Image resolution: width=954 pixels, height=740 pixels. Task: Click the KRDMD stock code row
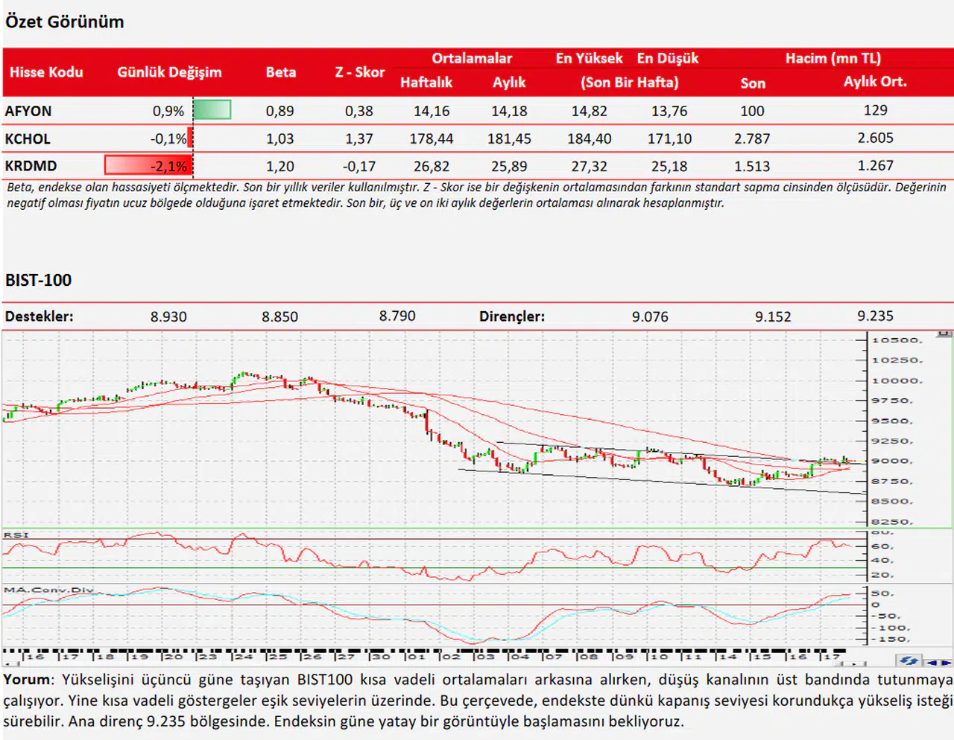31,166
